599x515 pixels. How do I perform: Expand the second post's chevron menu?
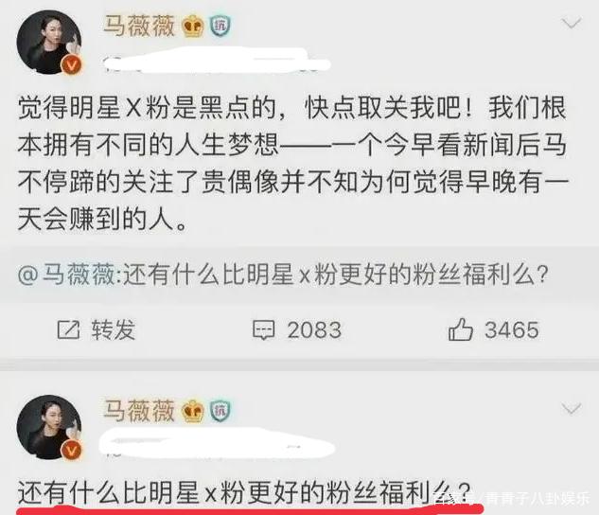pyautogui.click(x=572, y=409)
